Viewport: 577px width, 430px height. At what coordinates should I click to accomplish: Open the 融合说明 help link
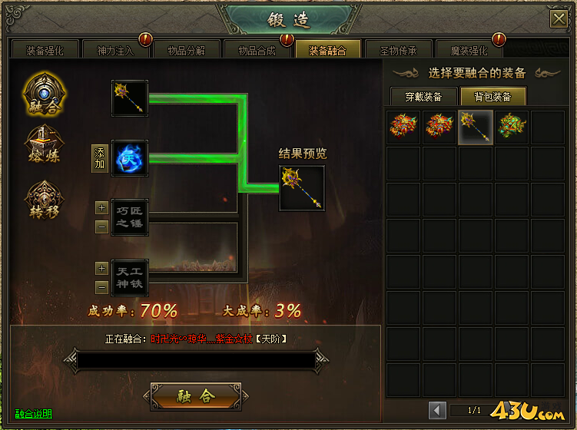34,413
